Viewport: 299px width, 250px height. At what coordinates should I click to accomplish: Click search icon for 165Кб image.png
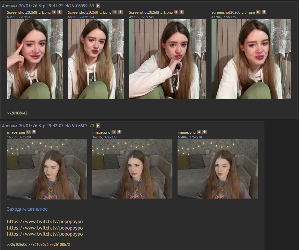click(29, 132)
